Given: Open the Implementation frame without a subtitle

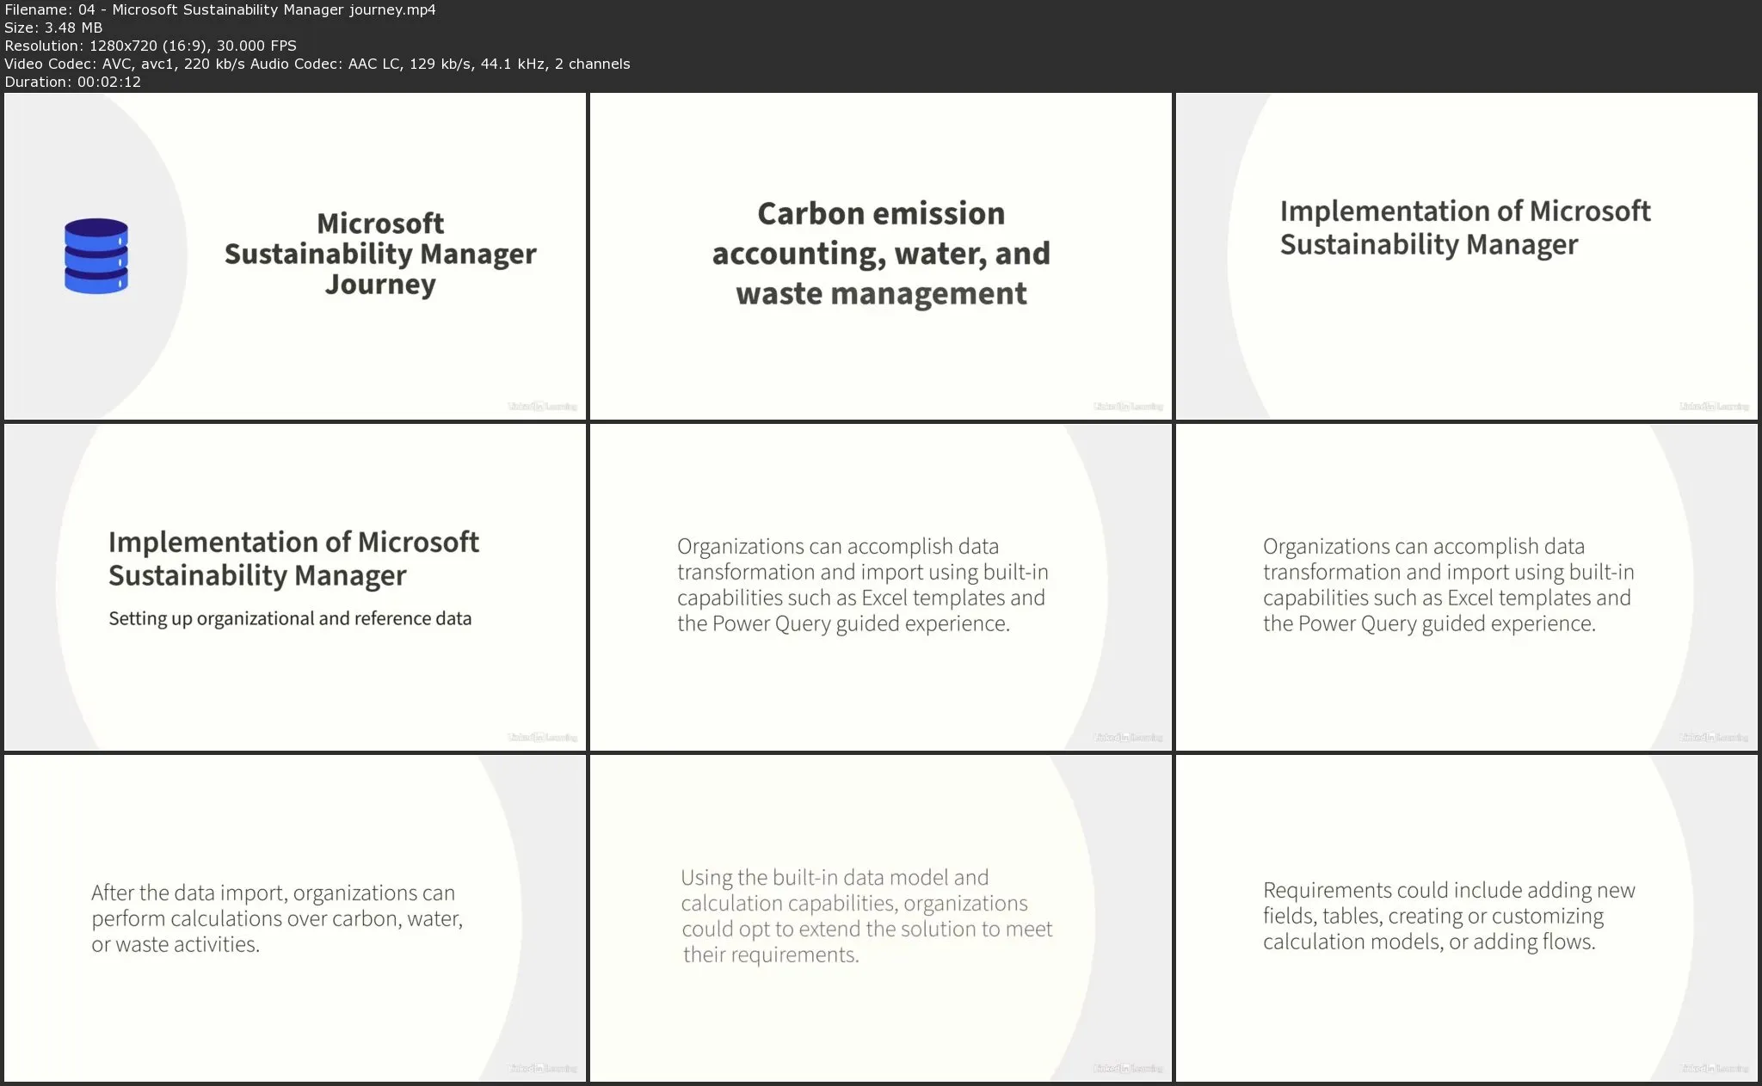Looking at the screenshot, I should [1467, 256].
